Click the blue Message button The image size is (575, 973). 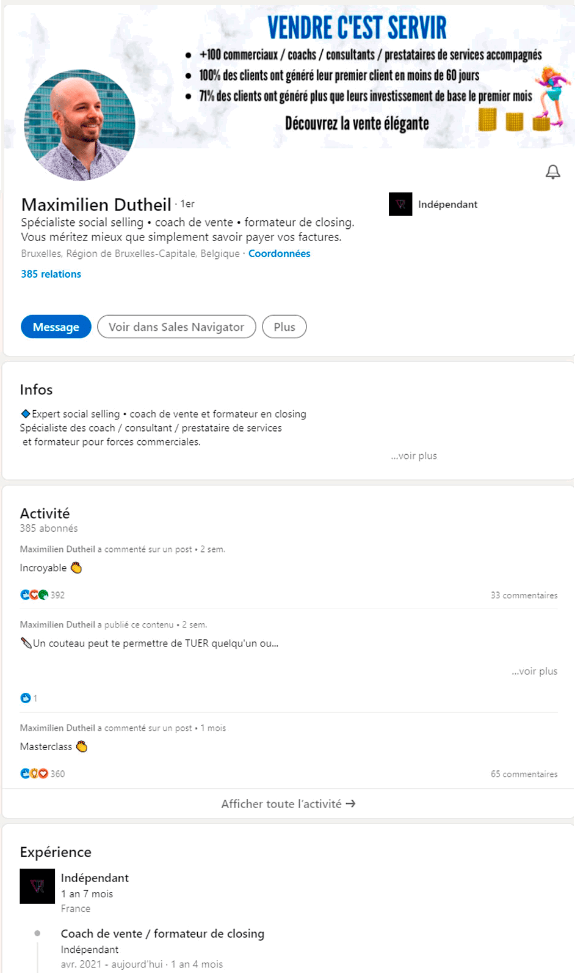coord(56,327)
